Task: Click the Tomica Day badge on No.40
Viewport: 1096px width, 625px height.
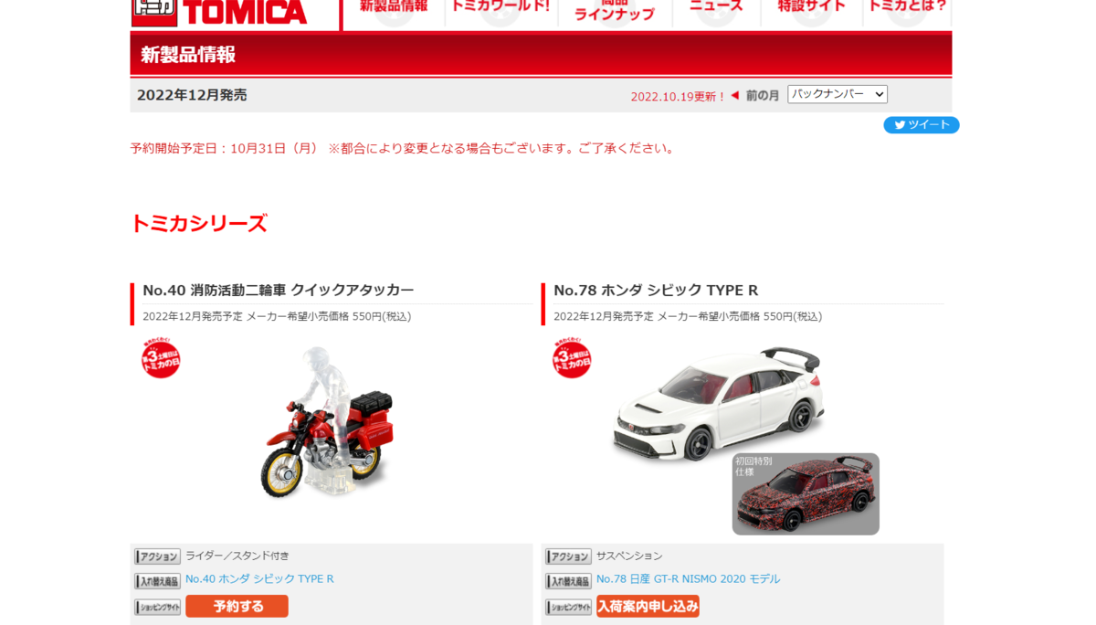Action: 161,357
